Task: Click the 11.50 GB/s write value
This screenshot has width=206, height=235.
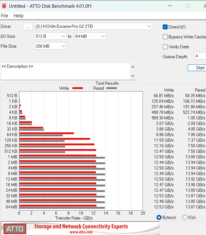Action: point(164,140)
